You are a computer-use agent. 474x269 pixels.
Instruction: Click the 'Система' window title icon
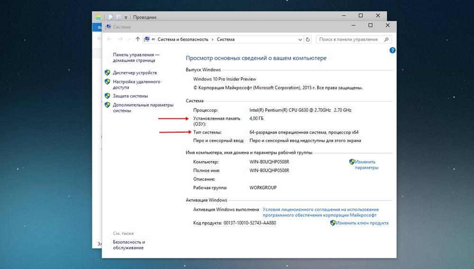tap(108, 27)
